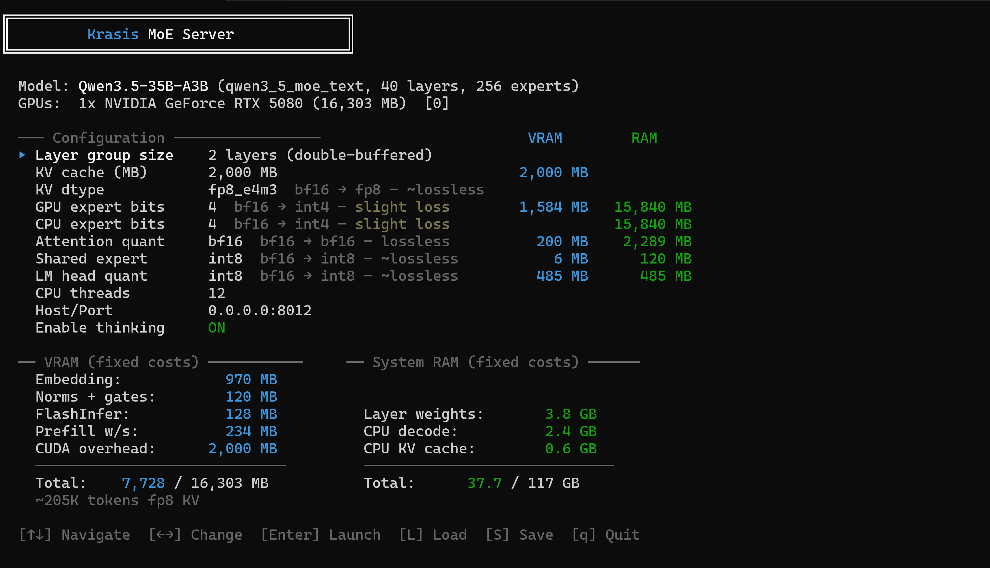The height and width of the screenshot is (568, 990).
Task: Click the CPU threads value 12
Action: coord(217,293)
